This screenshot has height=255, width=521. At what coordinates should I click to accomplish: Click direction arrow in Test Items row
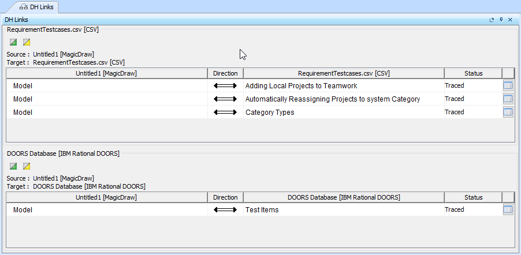coord(225,210)
